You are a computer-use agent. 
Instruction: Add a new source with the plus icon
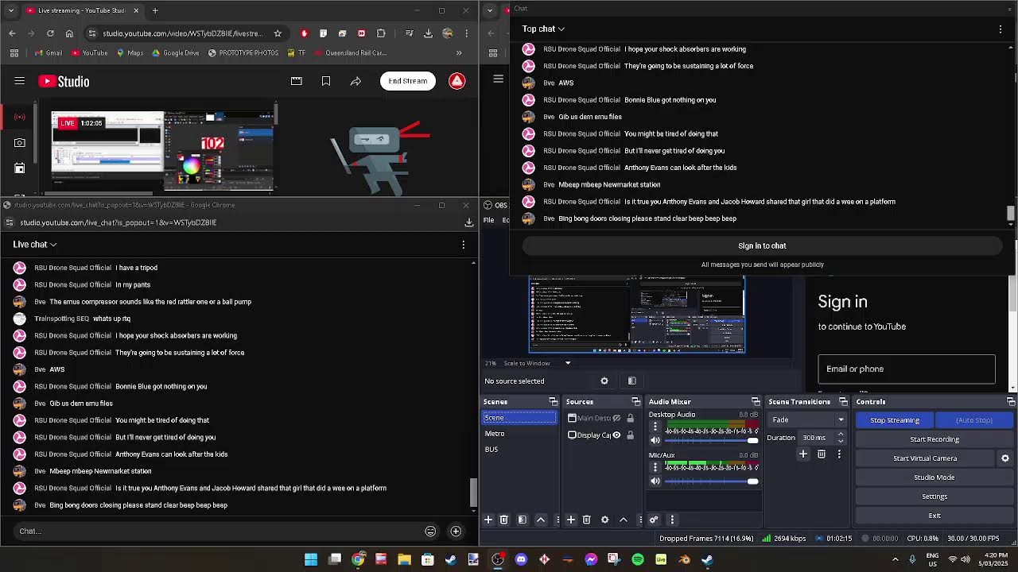click(571, 520)
